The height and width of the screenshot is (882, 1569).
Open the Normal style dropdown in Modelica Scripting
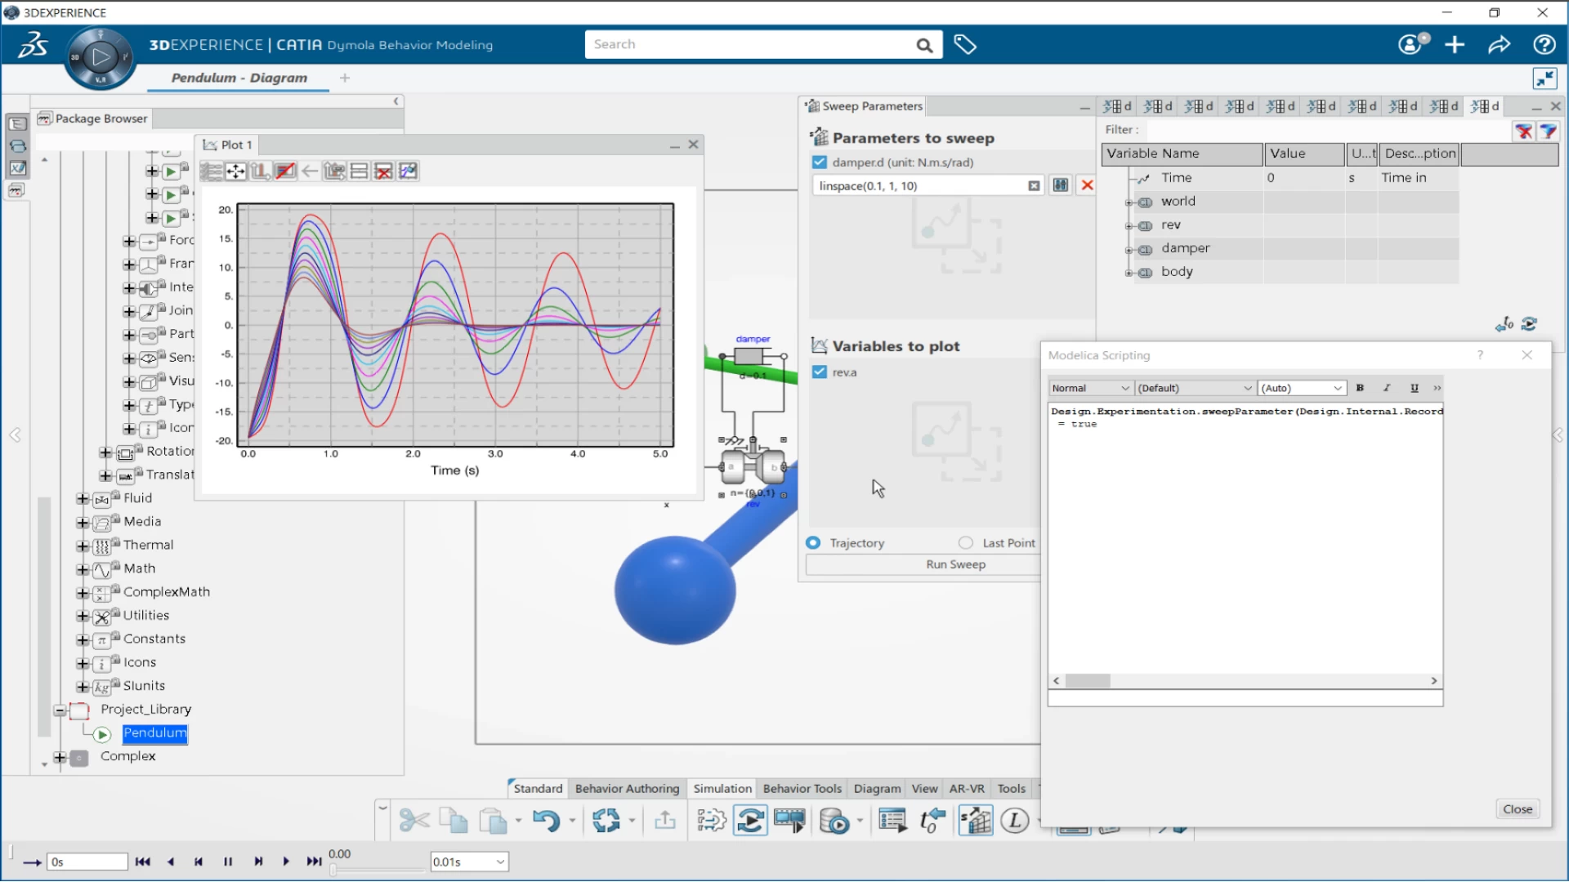tap(1089, 388)
